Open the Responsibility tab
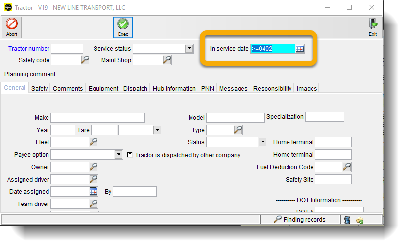The image size is (409, 251). click(272, 89)
